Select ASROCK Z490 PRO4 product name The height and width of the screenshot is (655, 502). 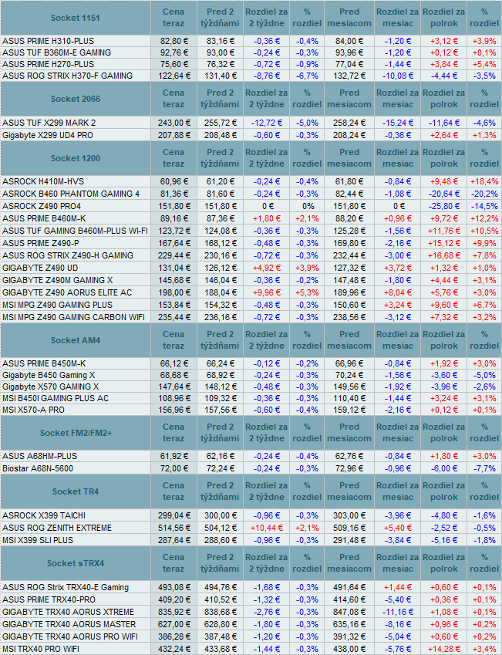[42, 206]
